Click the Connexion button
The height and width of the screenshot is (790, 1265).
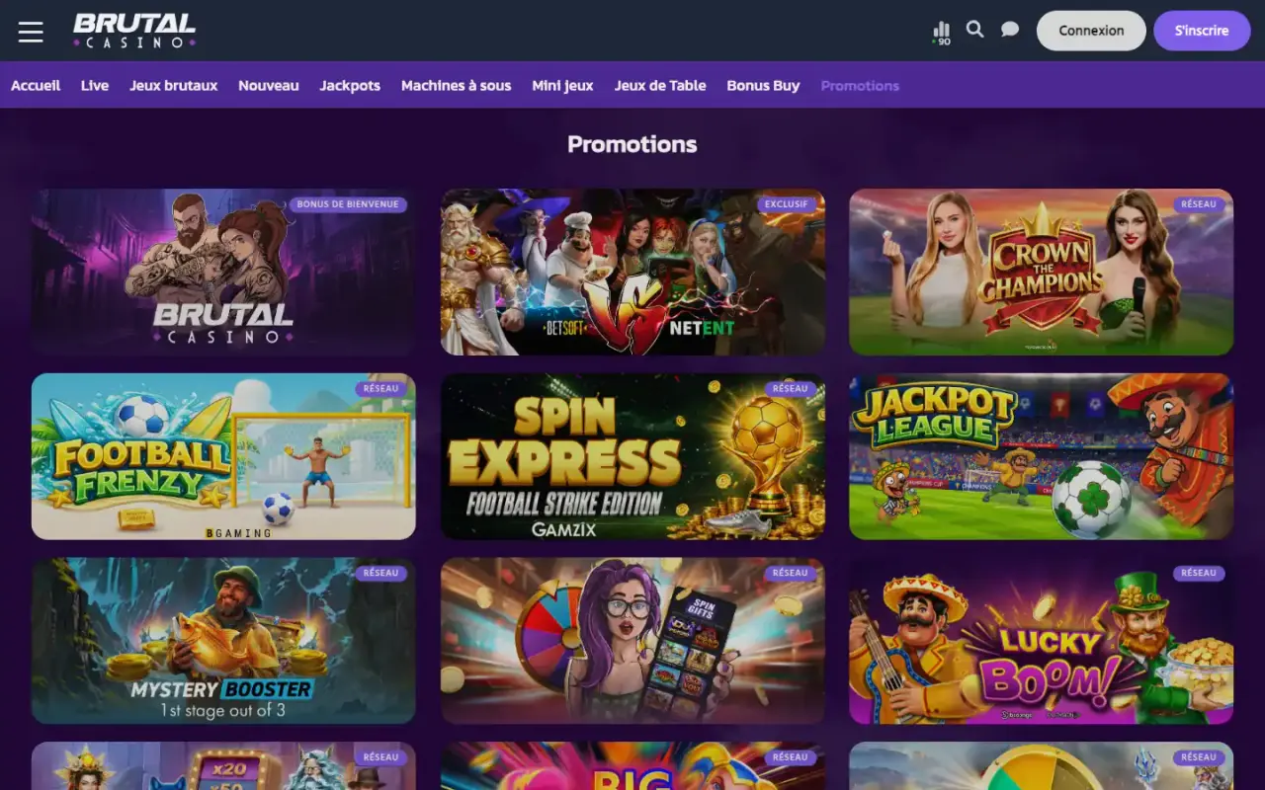[x=1091, y=31]
